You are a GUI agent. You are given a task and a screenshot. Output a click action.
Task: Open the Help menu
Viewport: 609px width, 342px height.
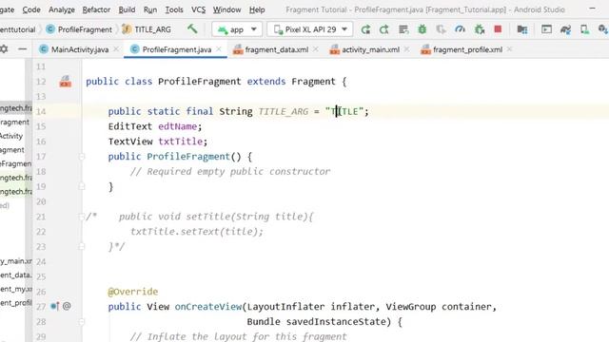click(x=257, y=9)
